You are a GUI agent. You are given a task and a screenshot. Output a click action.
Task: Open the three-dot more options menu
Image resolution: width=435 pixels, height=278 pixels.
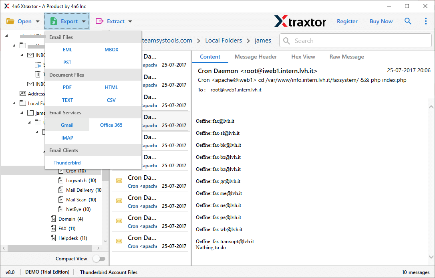425,21
